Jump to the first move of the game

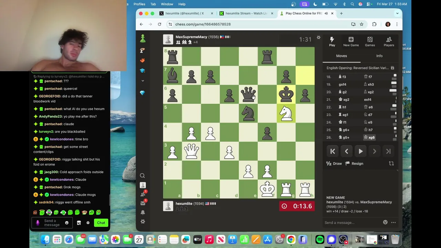(x=333, y=151)
